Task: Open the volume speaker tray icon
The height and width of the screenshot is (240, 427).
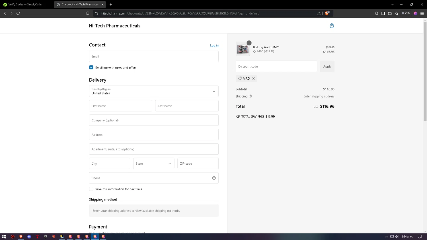Action: [x=397, y=237]
